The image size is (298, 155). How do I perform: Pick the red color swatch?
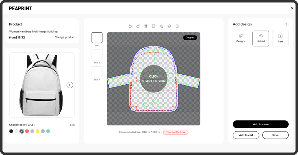point(27,131)
